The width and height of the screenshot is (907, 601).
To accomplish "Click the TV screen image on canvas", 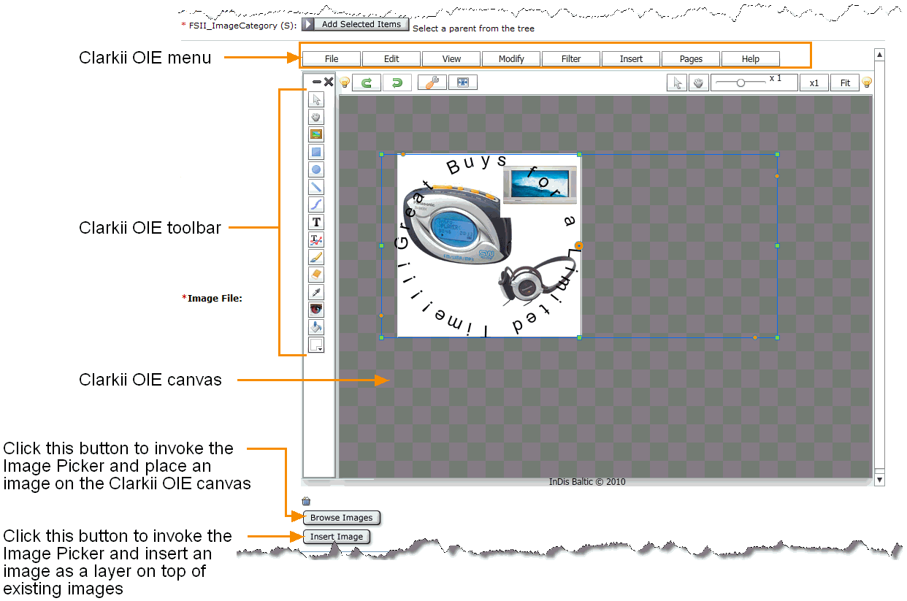I will [x=540, y=185].
